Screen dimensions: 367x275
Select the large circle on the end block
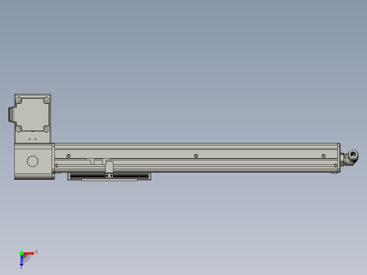(32, 161)
